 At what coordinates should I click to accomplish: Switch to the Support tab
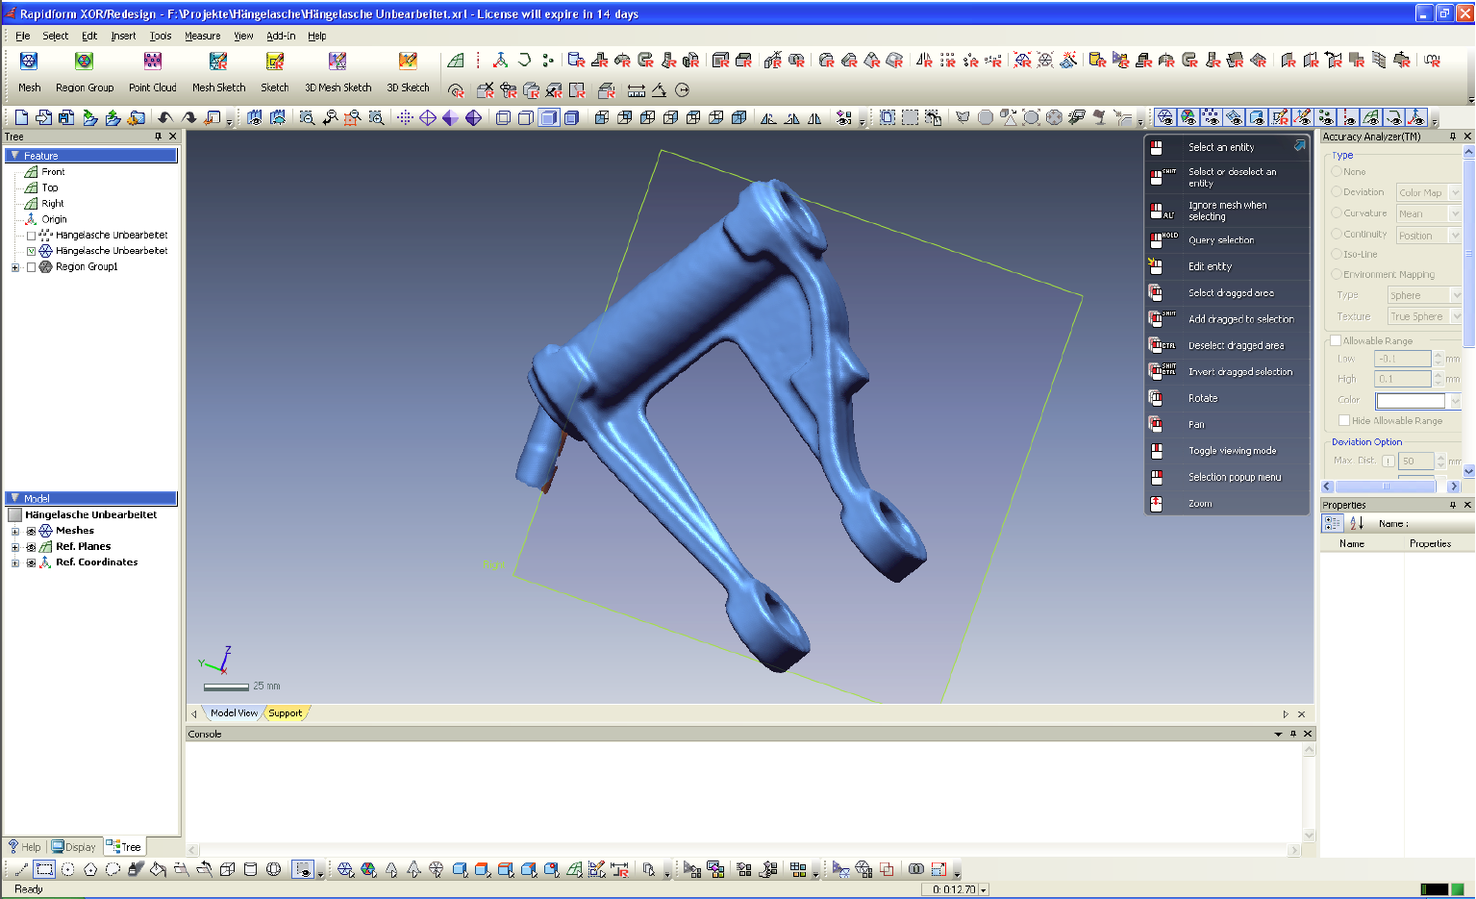pos(285,713)
